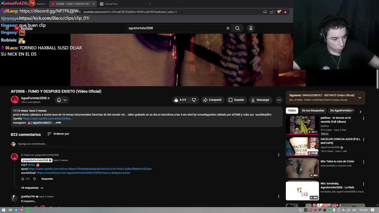This screenshot has width=379, height=213.
Task: Open Ordenar por comment sorting
Action: point(58,134)
